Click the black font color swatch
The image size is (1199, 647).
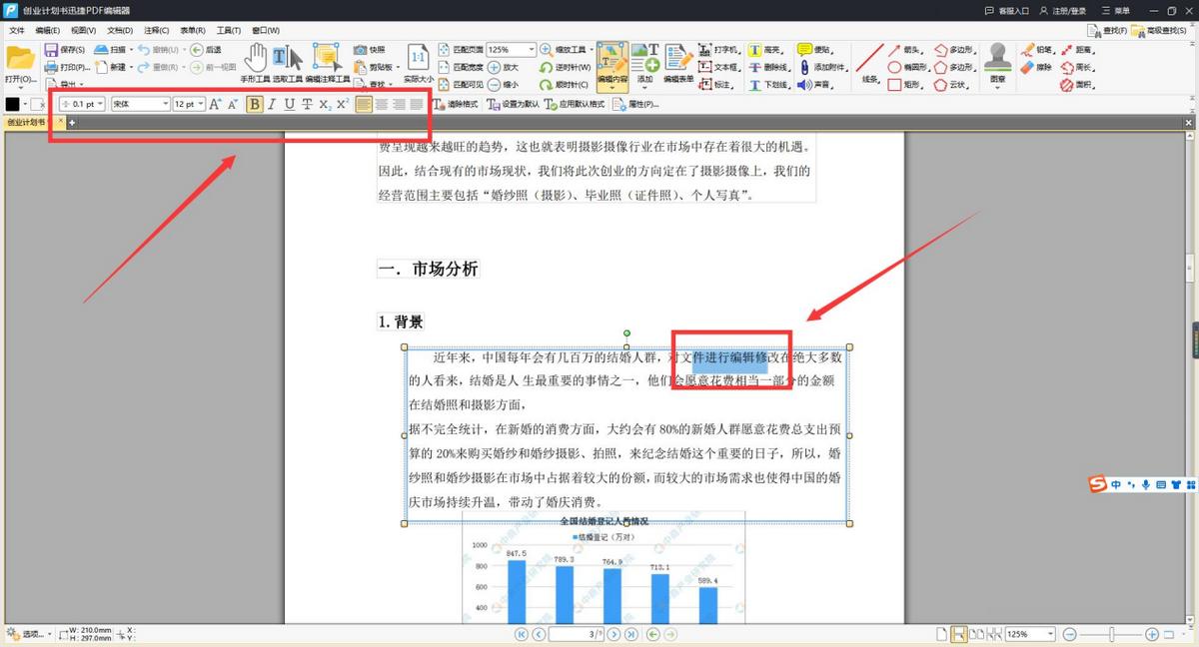[x=12, y=103]
